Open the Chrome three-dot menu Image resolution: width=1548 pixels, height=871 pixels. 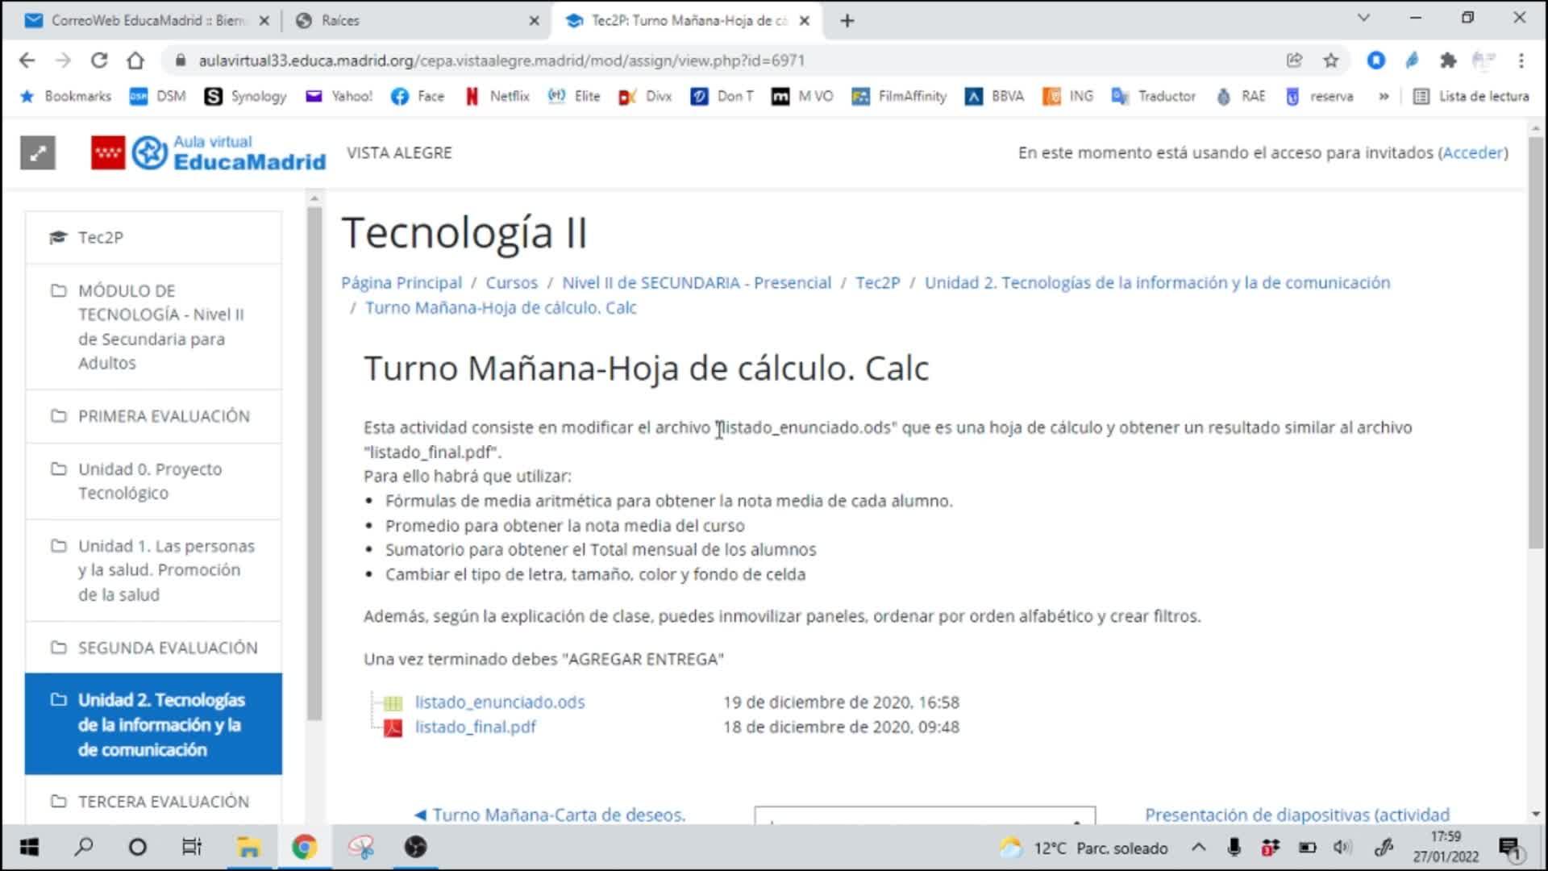[x=1521, y=60]
